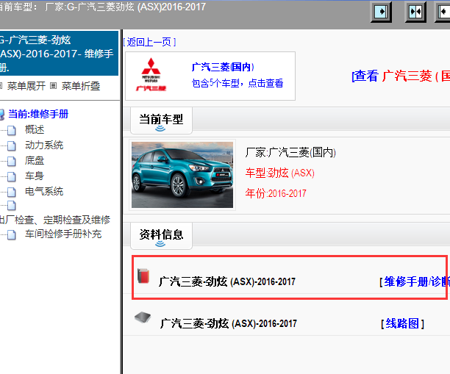Click the red book repair manual icon
Screen dimensions: 450x374
coord(143,276)
